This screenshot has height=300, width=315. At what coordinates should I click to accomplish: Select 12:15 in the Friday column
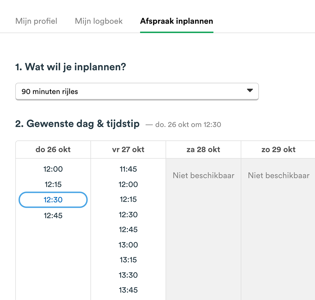tap(128, 199)
